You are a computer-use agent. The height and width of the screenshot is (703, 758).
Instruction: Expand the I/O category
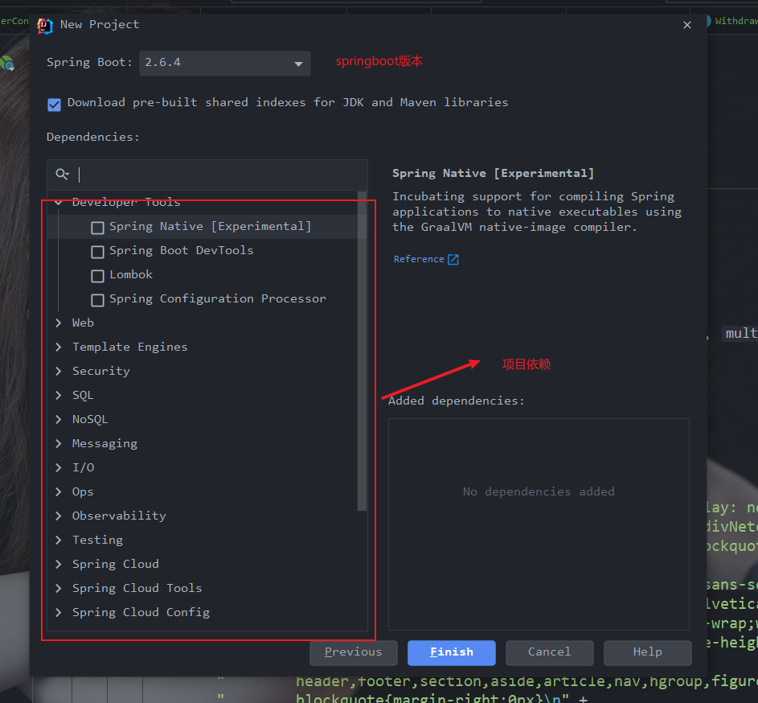(59, 467)
